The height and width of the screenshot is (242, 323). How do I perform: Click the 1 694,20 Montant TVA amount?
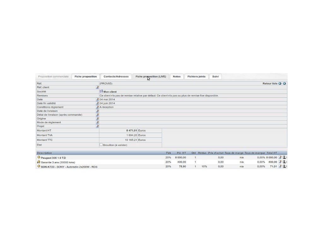pyautogui.click(x=132, y=135)
